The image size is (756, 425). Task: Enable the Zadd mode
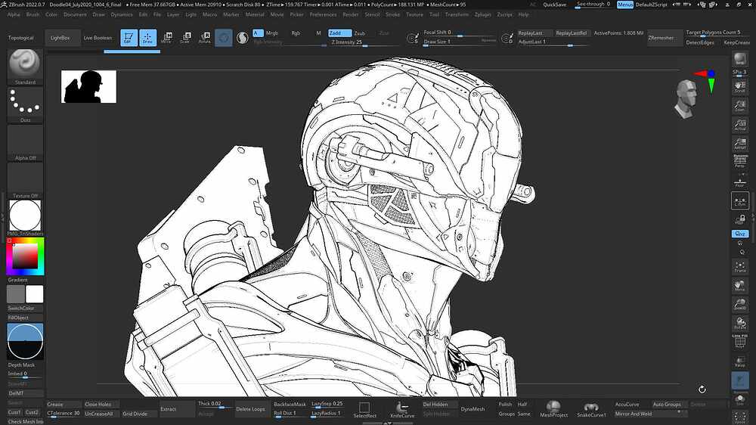coord(340,33)
